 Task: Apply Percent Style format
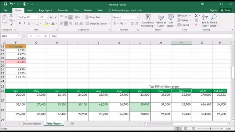(x=122, y=23)
